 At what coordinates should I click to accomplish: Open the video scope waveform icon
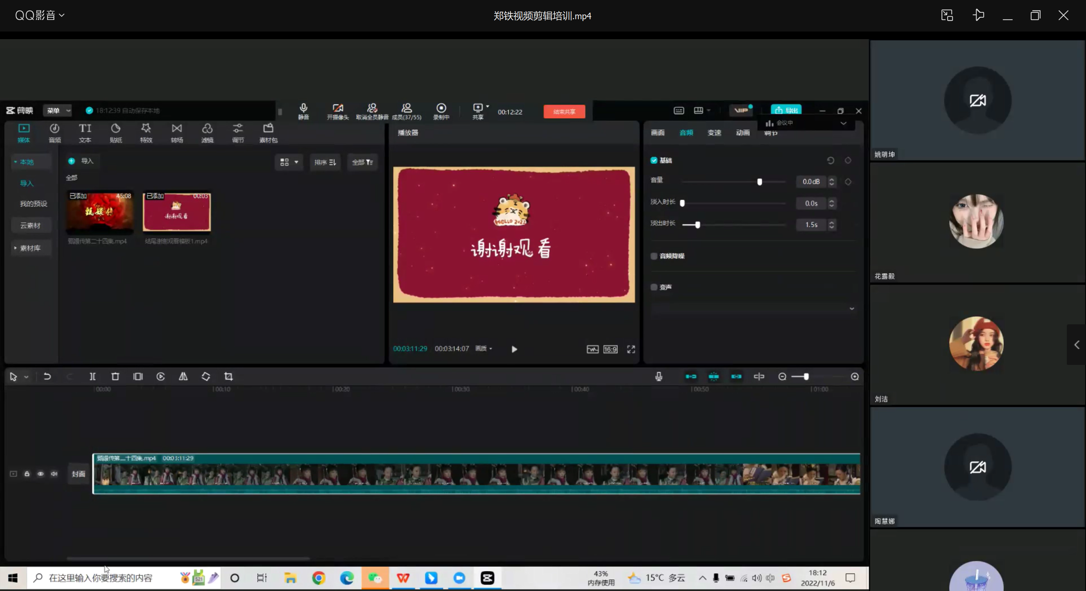(x=592, y=349)
